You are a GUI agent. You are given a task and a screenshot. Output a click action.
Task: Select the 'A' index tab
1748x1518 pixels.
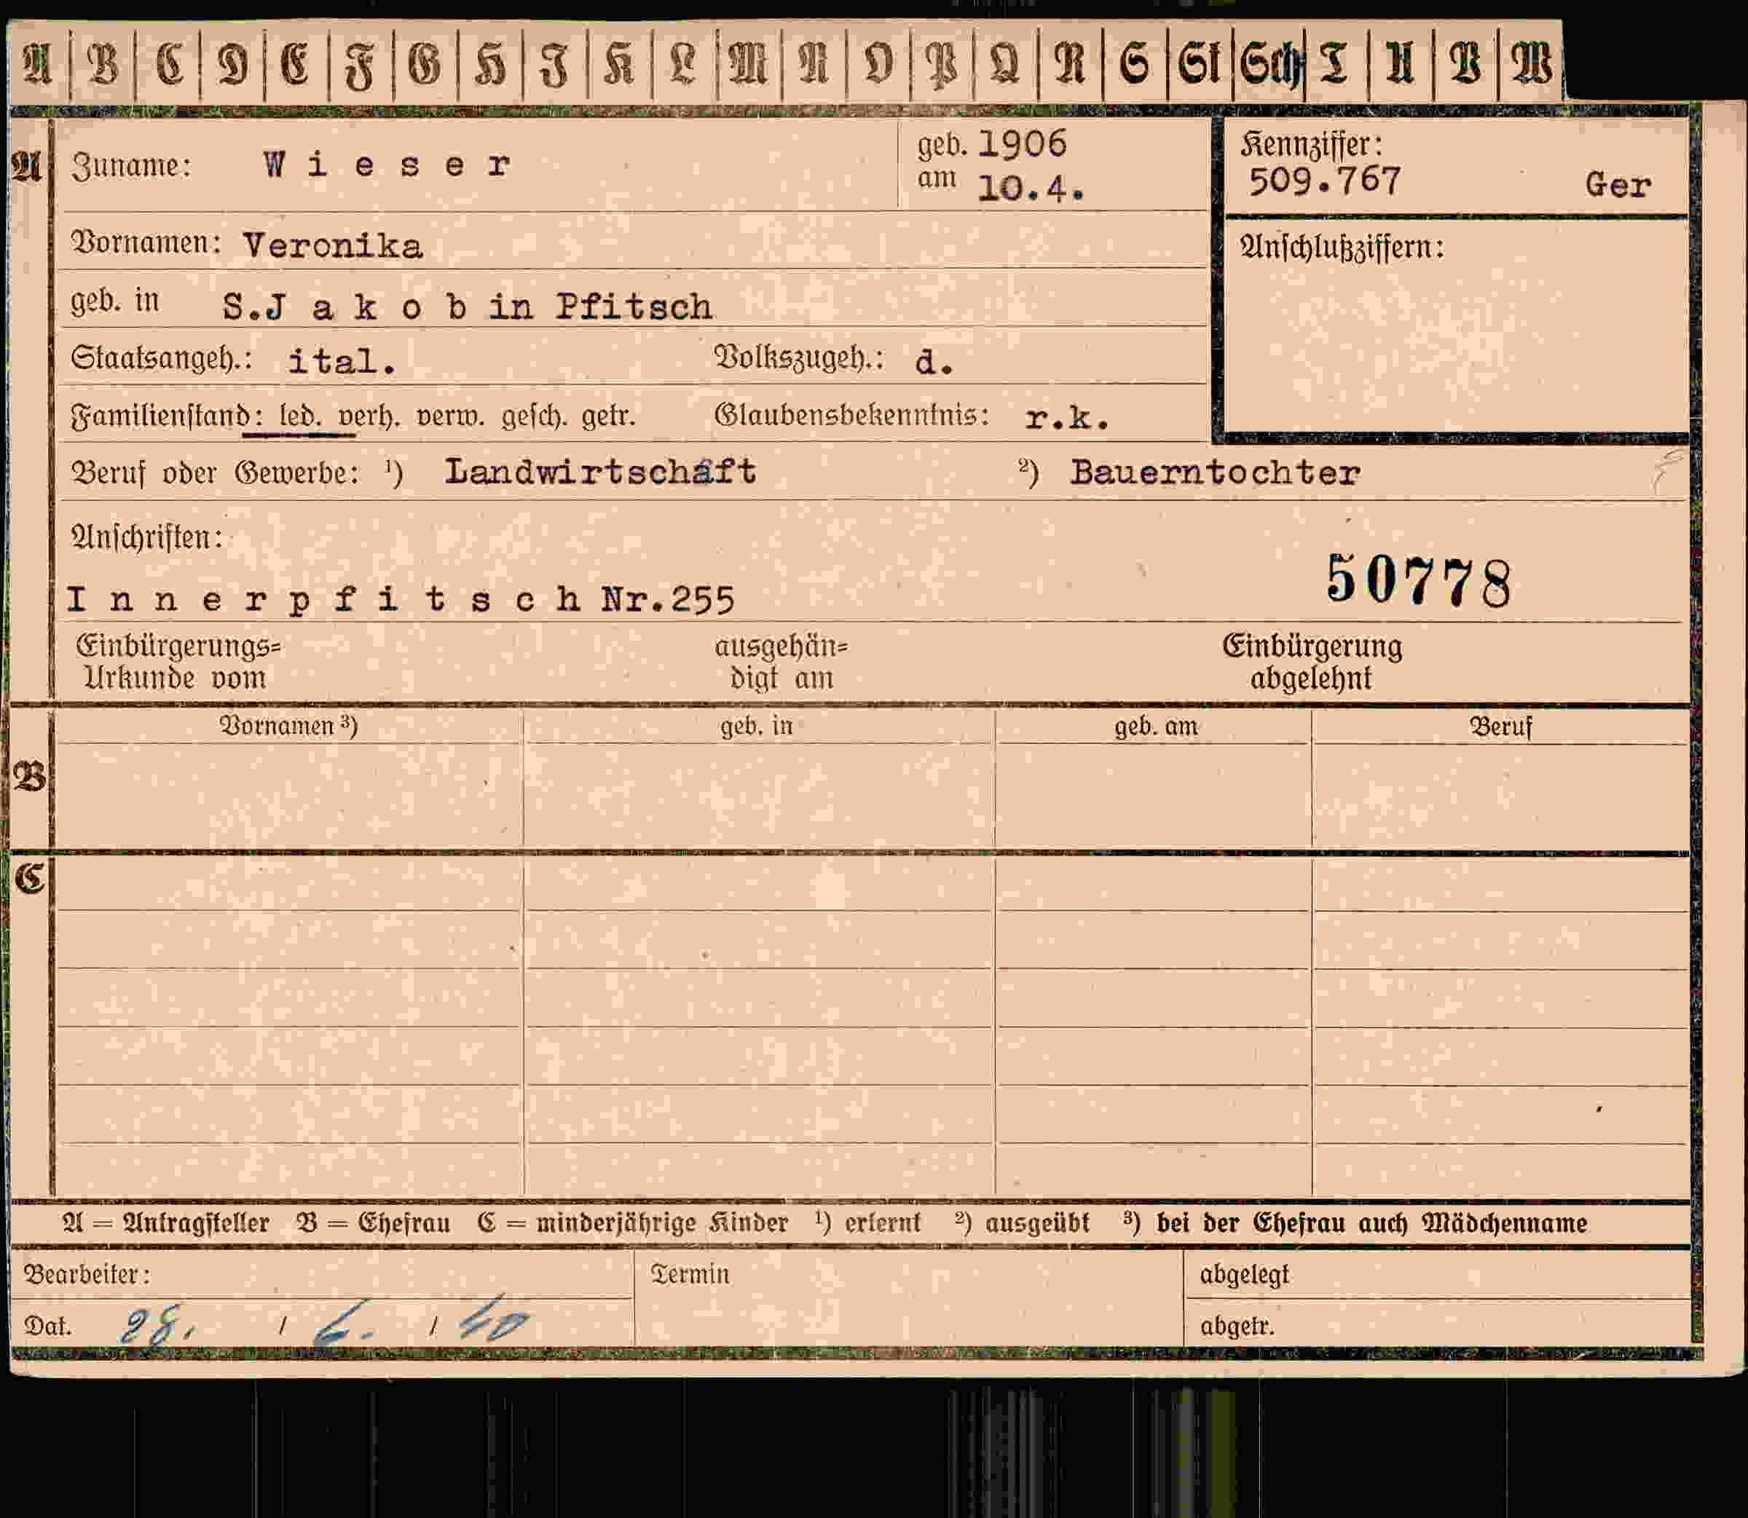click(39, 64)
